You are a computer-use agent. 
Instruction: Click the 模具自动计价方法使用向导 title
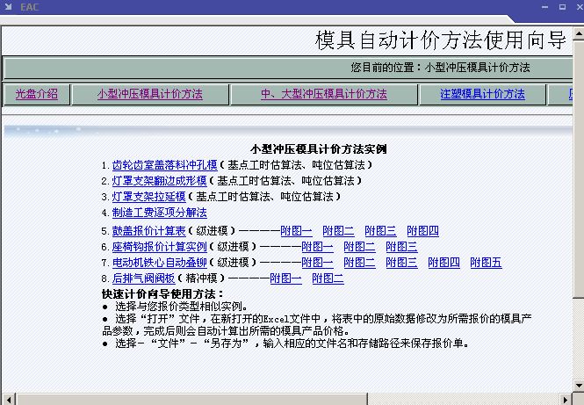pos(441,40)
